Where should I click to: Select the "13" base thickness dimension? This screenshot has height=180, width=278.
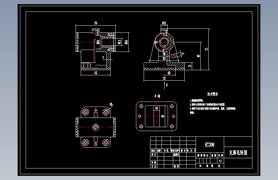[190, 66]
